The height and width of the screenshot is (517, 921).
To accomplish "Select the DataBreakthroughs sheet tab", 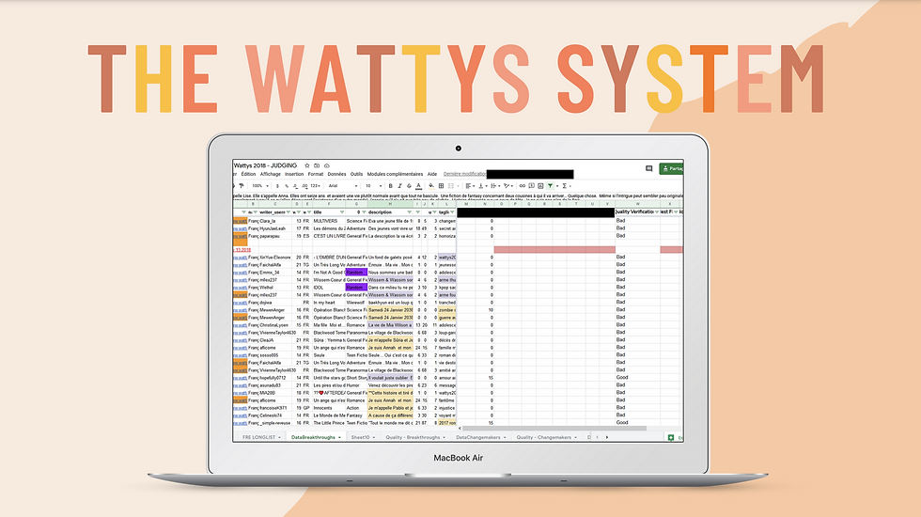I will (x=316, y=437).
